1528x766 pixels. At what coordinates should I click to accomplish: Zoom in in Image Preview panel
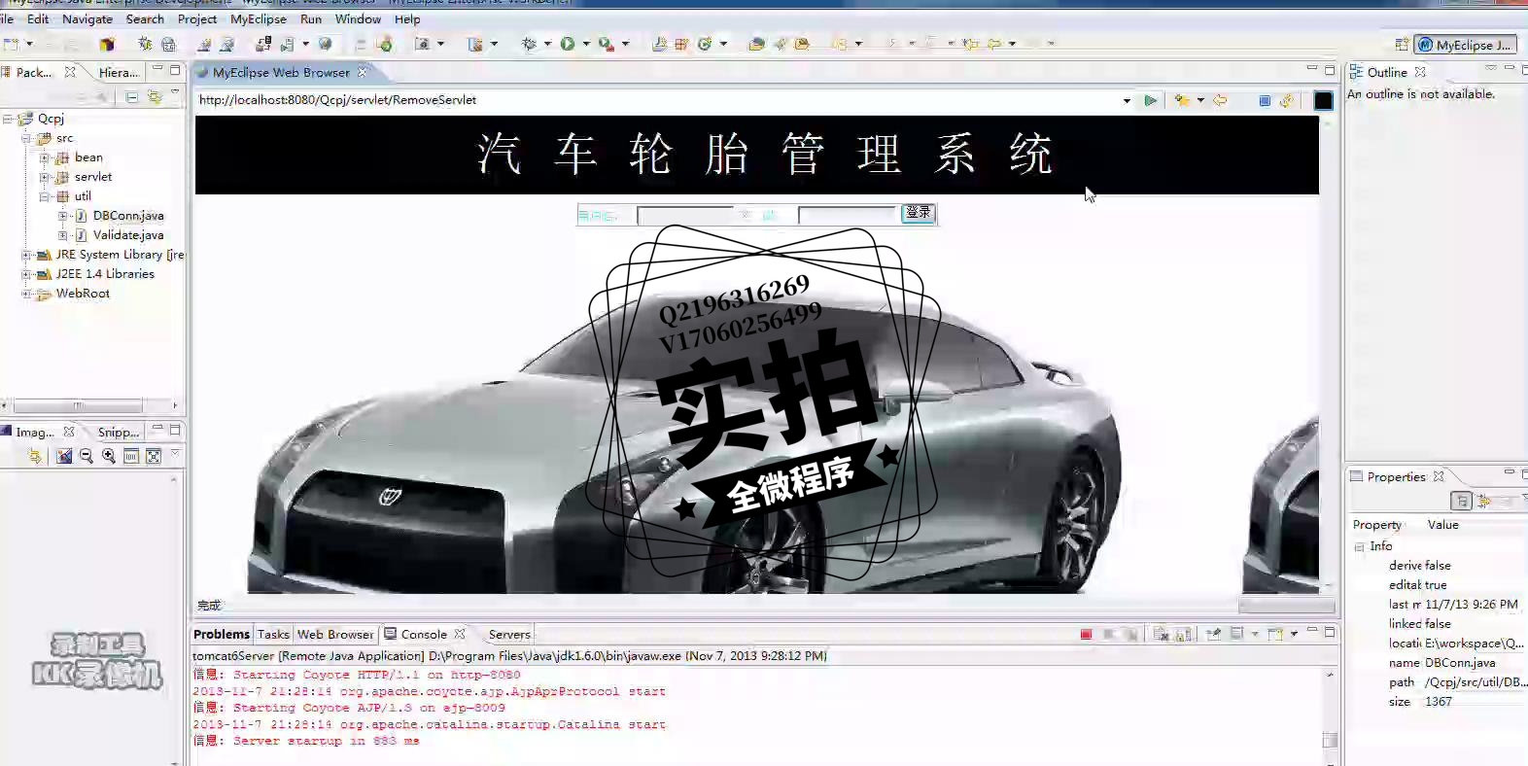109,456
